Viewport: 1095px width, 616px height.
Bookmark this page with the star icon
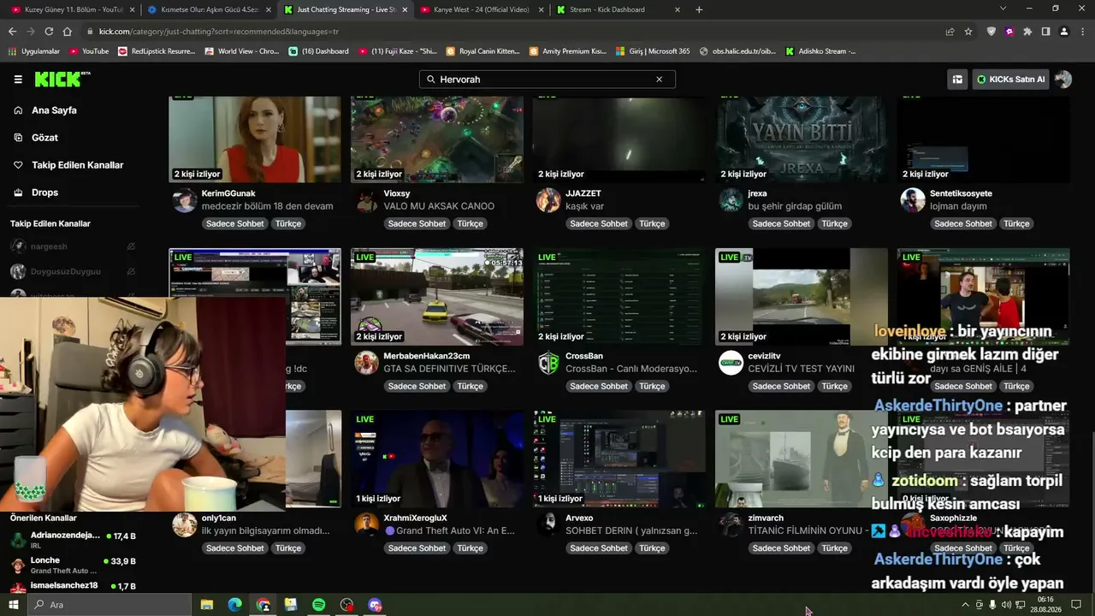tap(968, 32)
